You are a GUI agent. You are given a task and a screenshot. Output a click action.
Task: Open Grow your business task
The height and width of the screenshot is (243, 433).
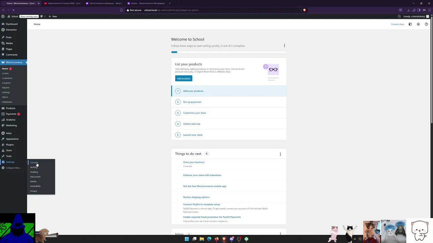pos(194,162)
